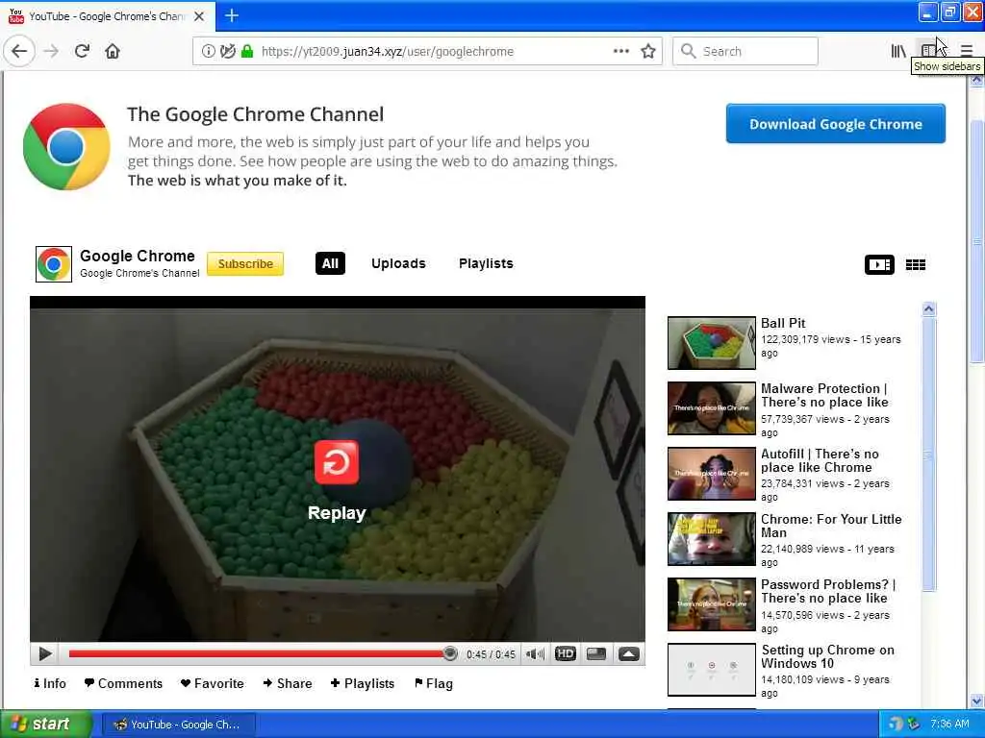Screen dimensions: 985x738
Task: Open the Password Problems video thumbnail
Action: point(711,603)
